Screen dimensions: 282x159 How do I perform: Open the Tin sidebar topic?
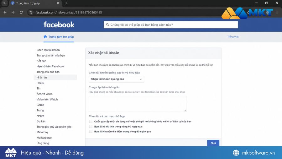click(x=39, y=88)
